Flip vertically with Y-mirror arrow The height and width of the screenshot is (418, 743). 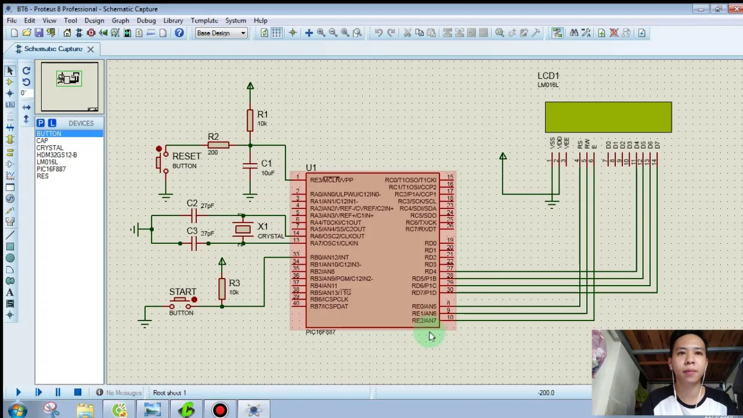point(26,119)
